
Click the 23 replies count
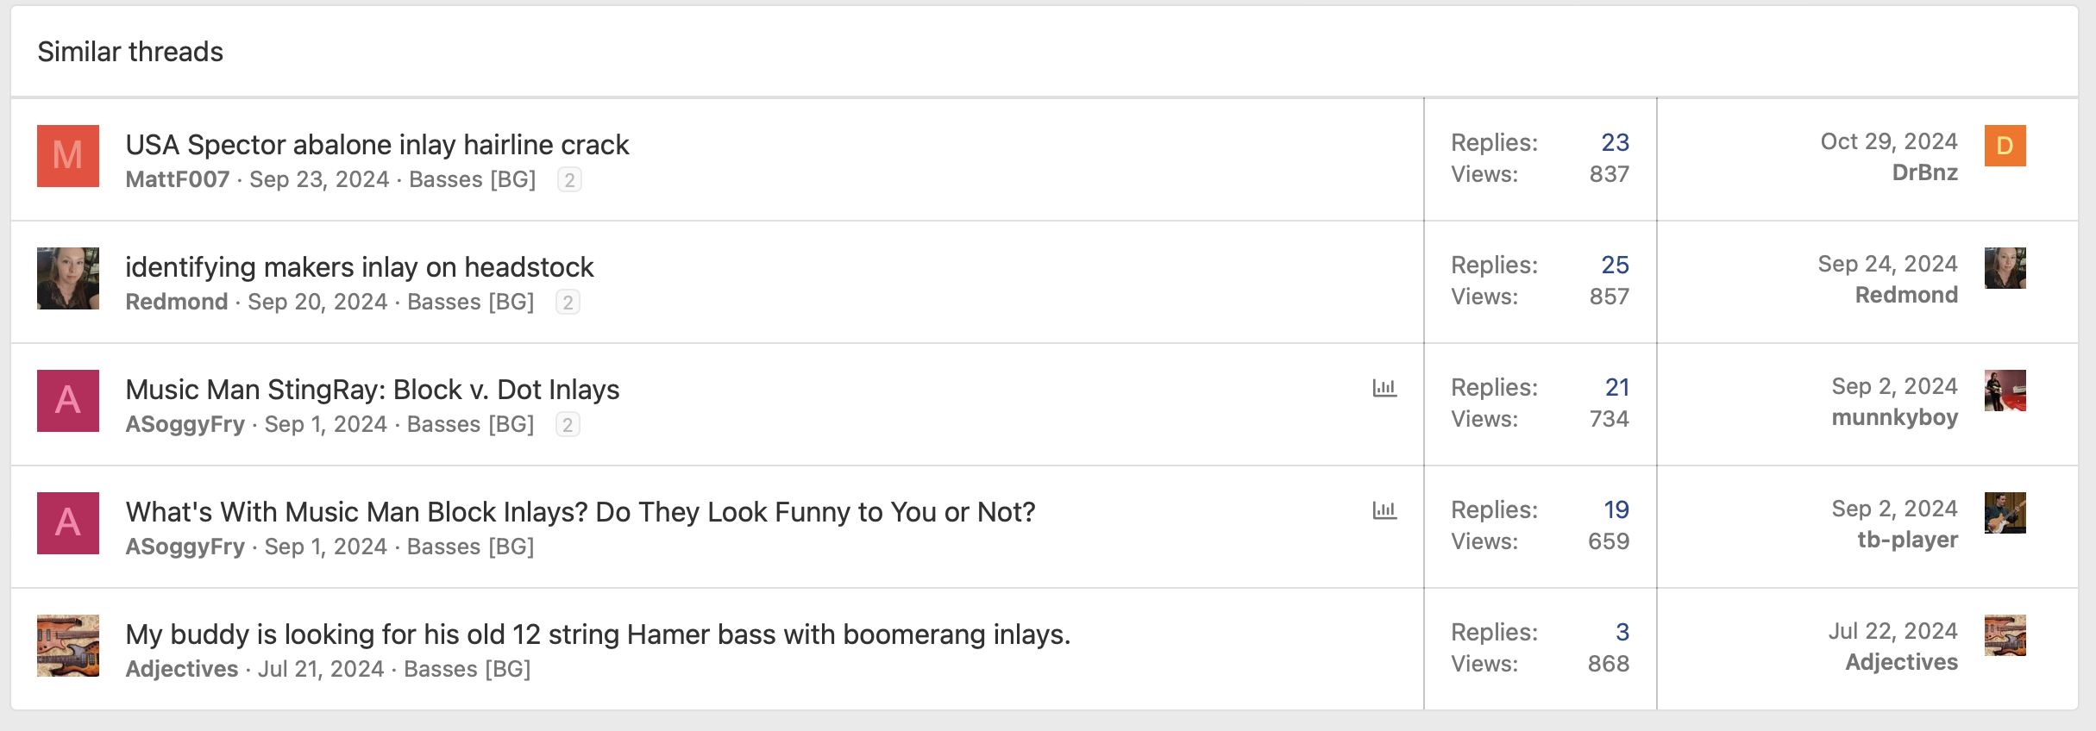click(x=1615, y=142)
